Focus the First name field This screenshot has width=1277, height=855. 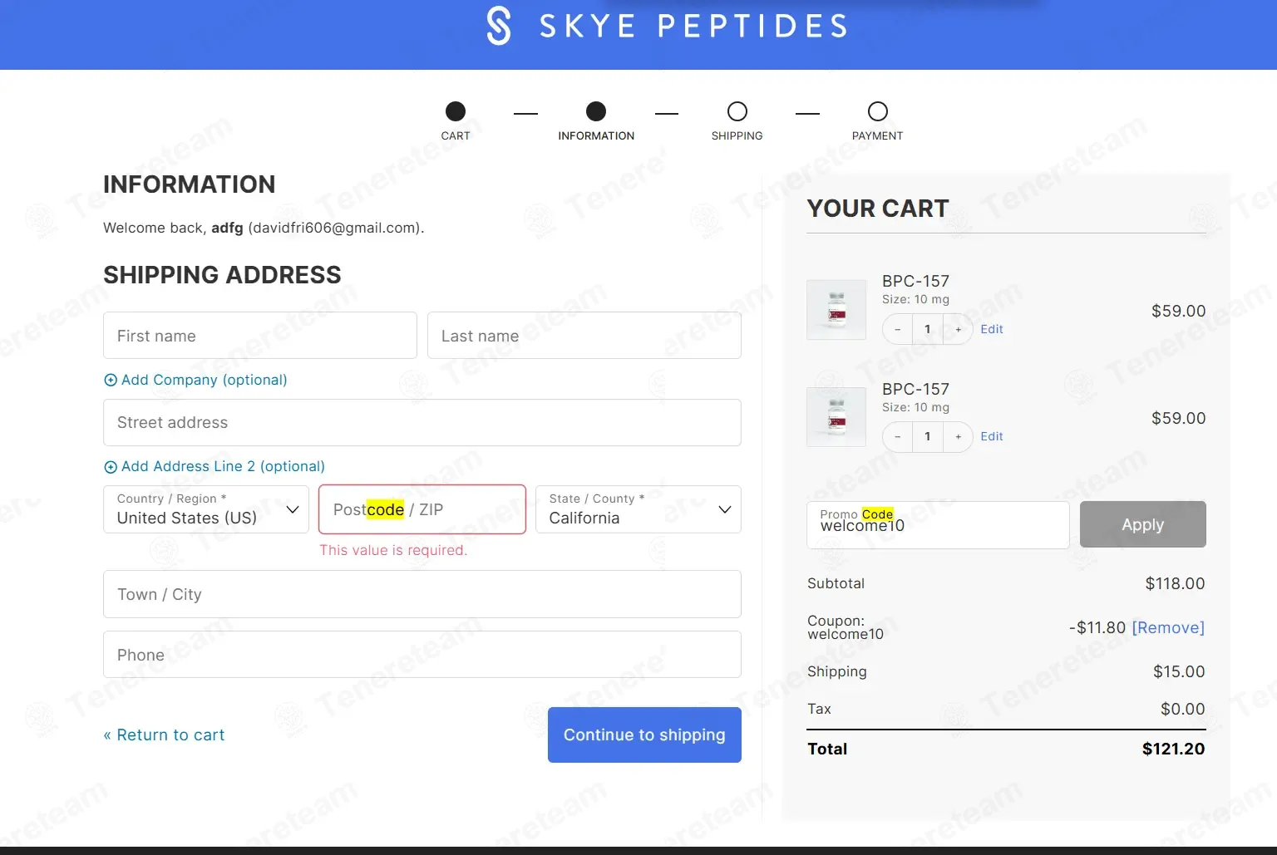[260, 336]
